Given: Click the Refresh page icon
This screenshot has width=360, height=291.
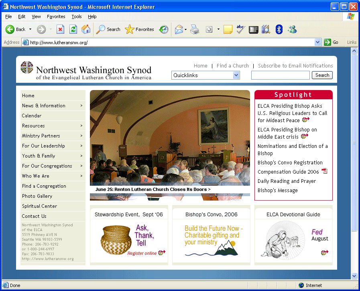Looking at the screenshot, I should [x=73, y=29].
